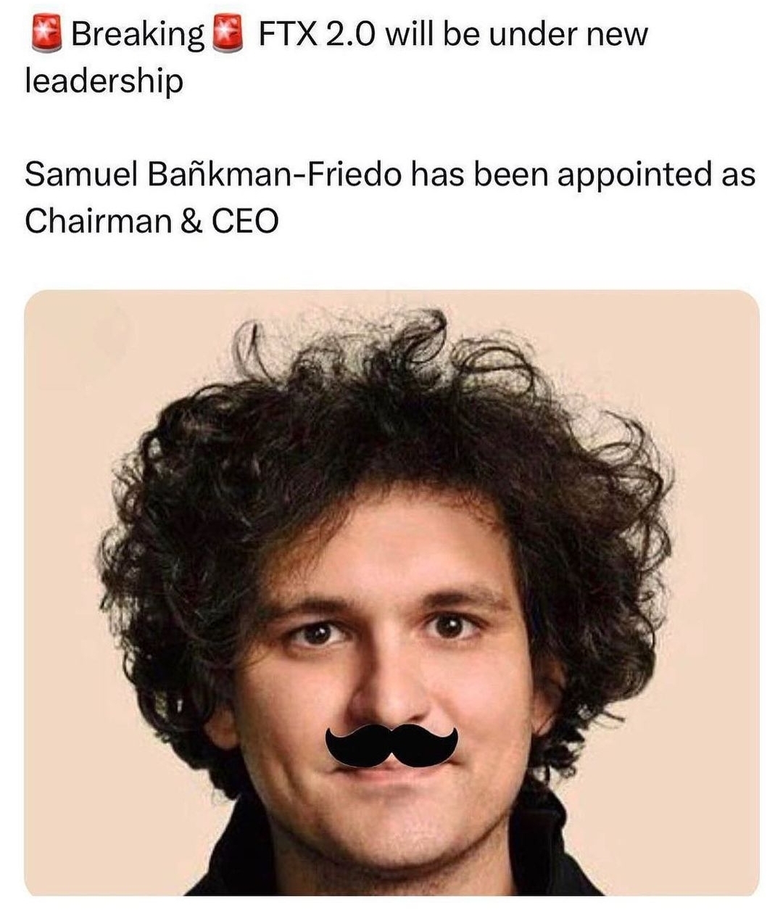Click the black mustache sticker
783x913 pixels.
click(x=391, y=745)
